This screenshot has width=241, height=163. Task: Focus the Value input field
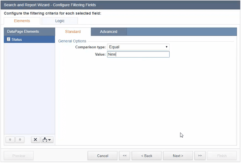coord(138,54)
